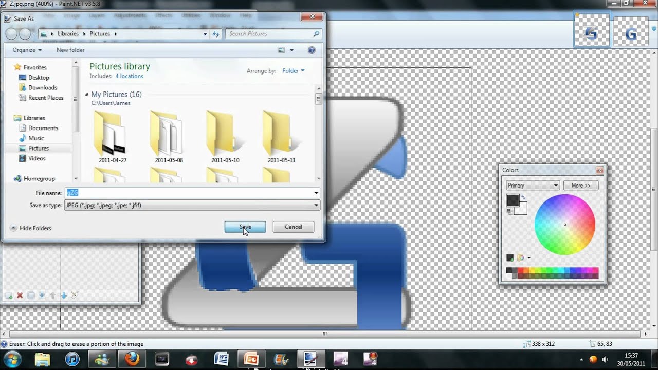Image resolution: width=658 pixels, height=370 pixels.
Task: Open the Windows Start menu
Action: point(12,359)
